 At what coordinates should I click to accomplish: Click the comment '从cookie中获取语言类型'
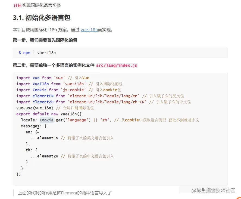tap(143, 120)
